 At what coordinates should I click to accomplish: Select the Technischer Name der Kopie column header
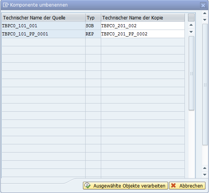tap(143, 18)
